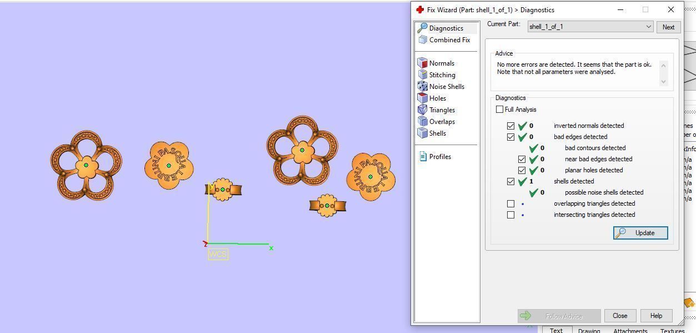Switch to the Drawing tab
696x333 pixels.
(589, 330)
